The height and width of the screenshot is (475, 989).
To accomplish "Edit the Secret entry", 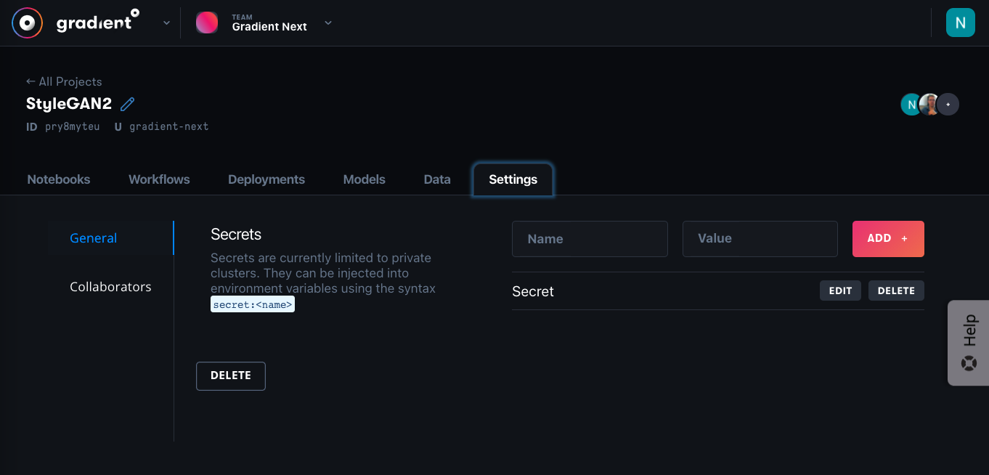I will pos(840,291).
